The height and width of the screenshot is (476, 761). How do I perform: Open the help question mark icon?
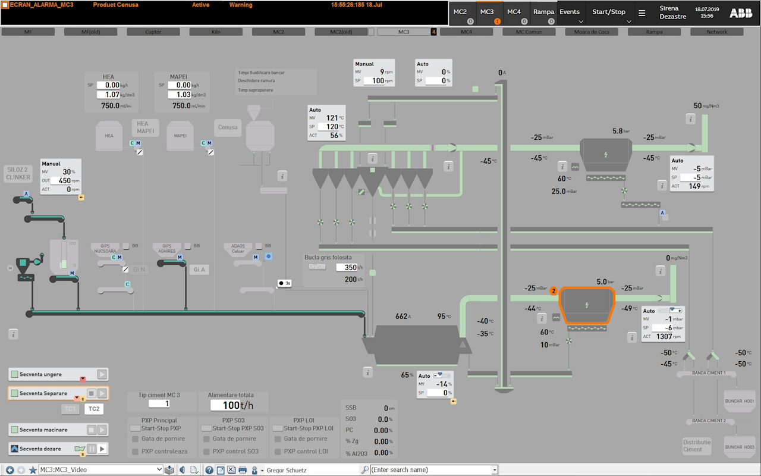(x=209, y=470)
